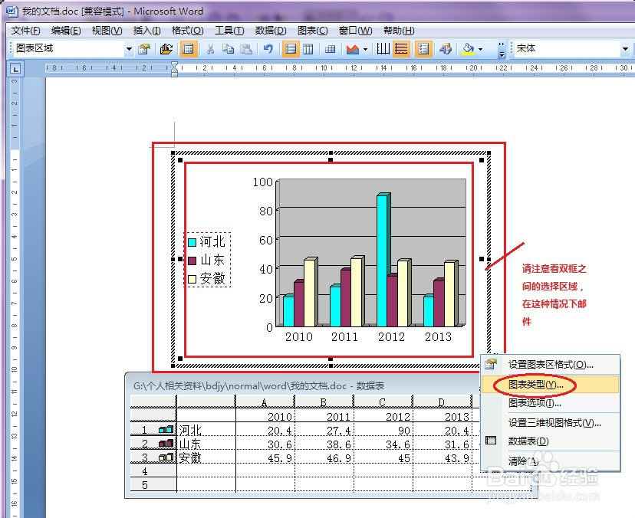The height and width of the screenshot is (518, 635).
Task: Select the tall 2012 cyan bar
Action: (383, 260)
